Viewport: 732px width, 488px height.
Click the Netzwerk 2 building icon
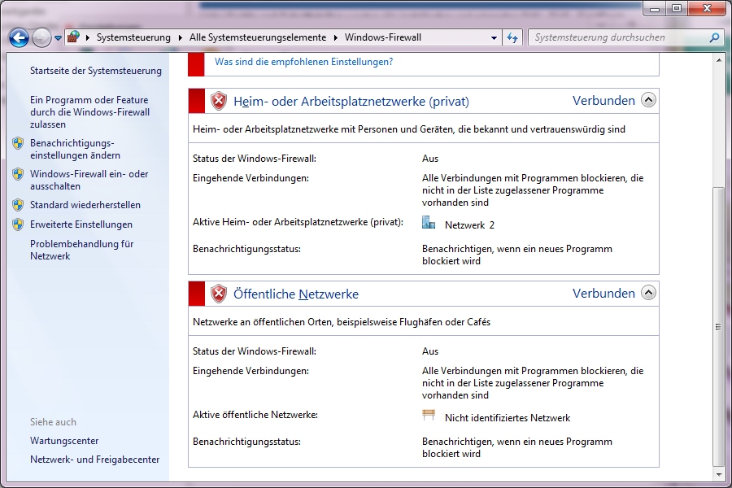(429, 222)
